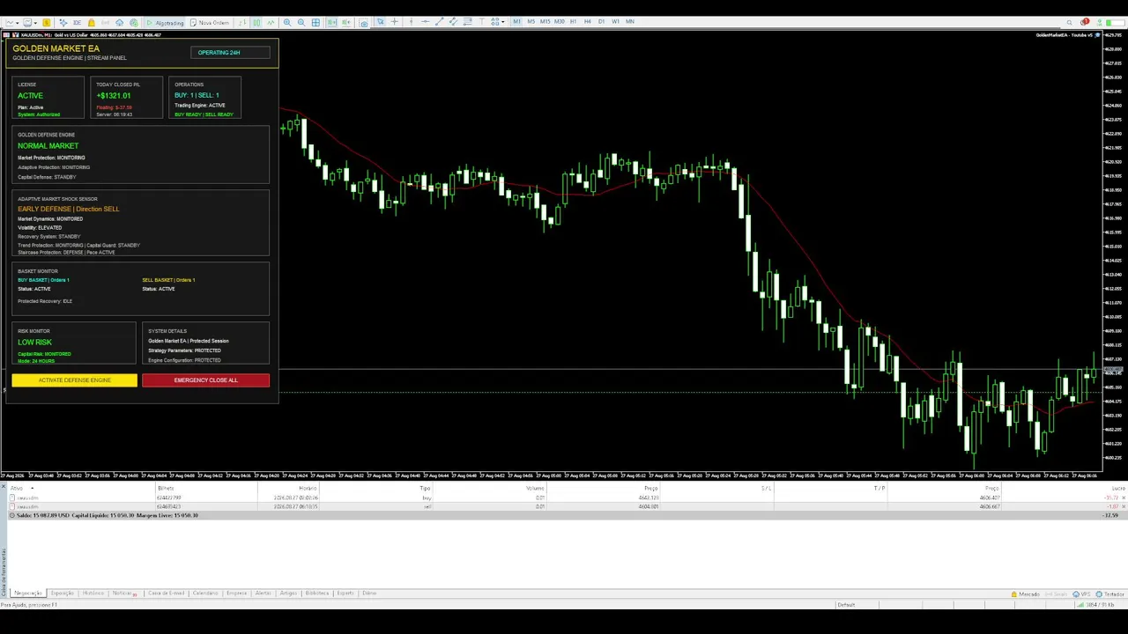1128x634 pixels.
Task: Open the Alertas tab
Action: tap(263, 593)
